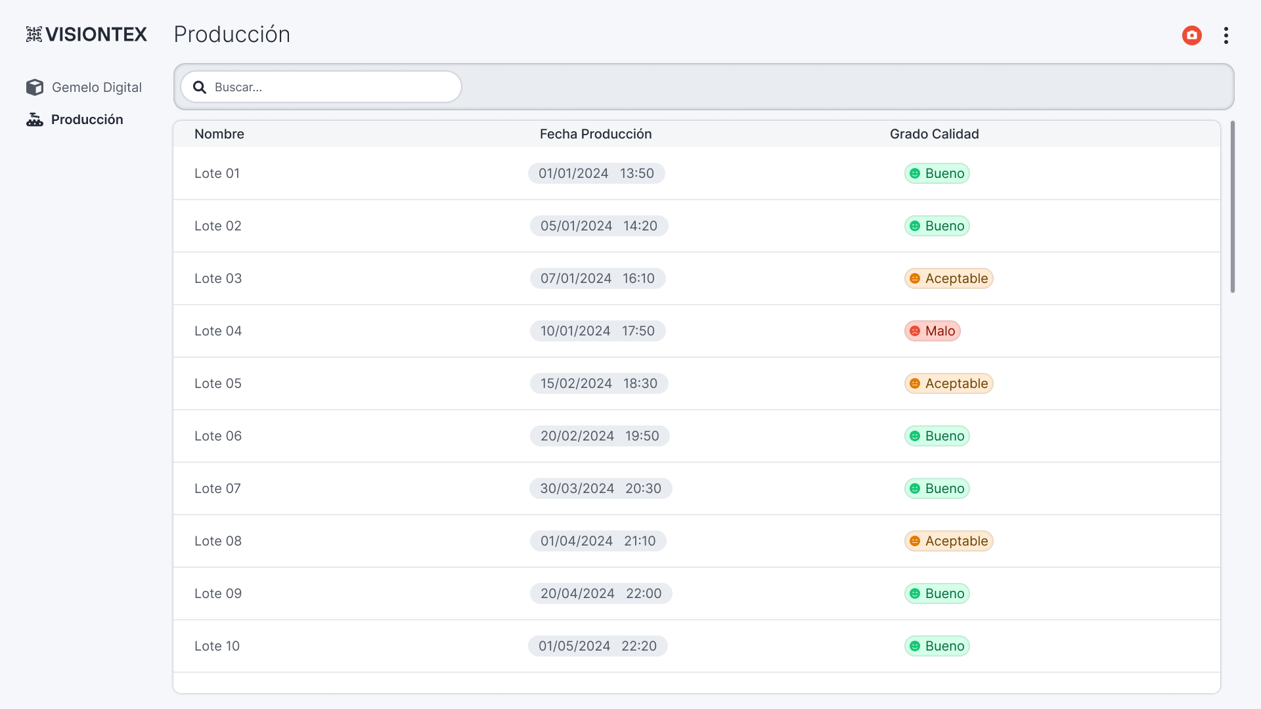Select Producción in the sidebar

click(75, 119)
